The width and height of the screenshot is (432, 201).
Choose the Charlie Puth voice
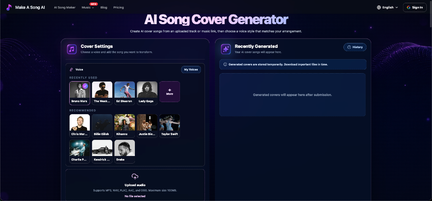pyautogui.click(x=80, y=152)
